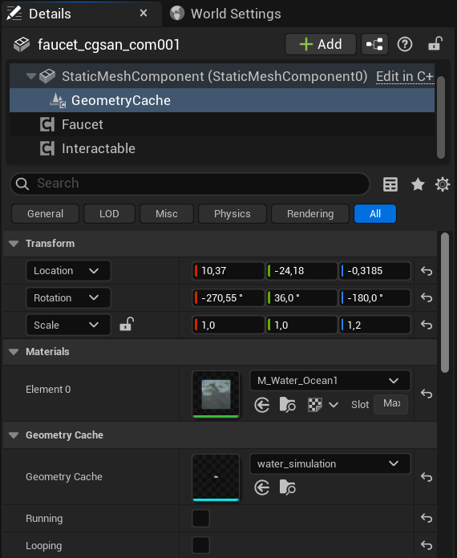Open the Rotation type dropdown
This screenshot has width=457, height=558.
(68, 298)
